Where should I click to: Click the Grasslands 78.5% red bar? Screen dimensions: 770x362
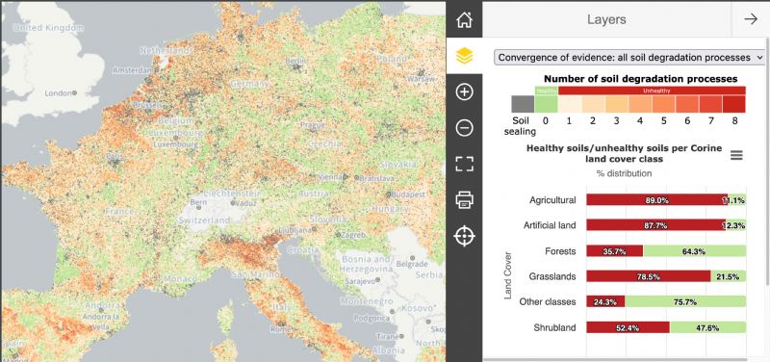[649, 276]
